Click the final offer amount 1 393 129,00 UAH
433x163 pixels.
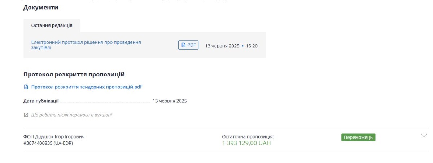(x=246, y=143)
